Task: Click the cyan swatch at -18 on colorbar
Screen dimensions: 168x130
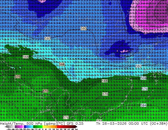Action: click(32, 127)
